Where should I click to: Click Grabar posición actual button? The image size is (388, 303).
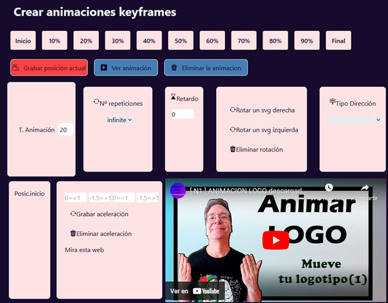click(x=49, y=68)
